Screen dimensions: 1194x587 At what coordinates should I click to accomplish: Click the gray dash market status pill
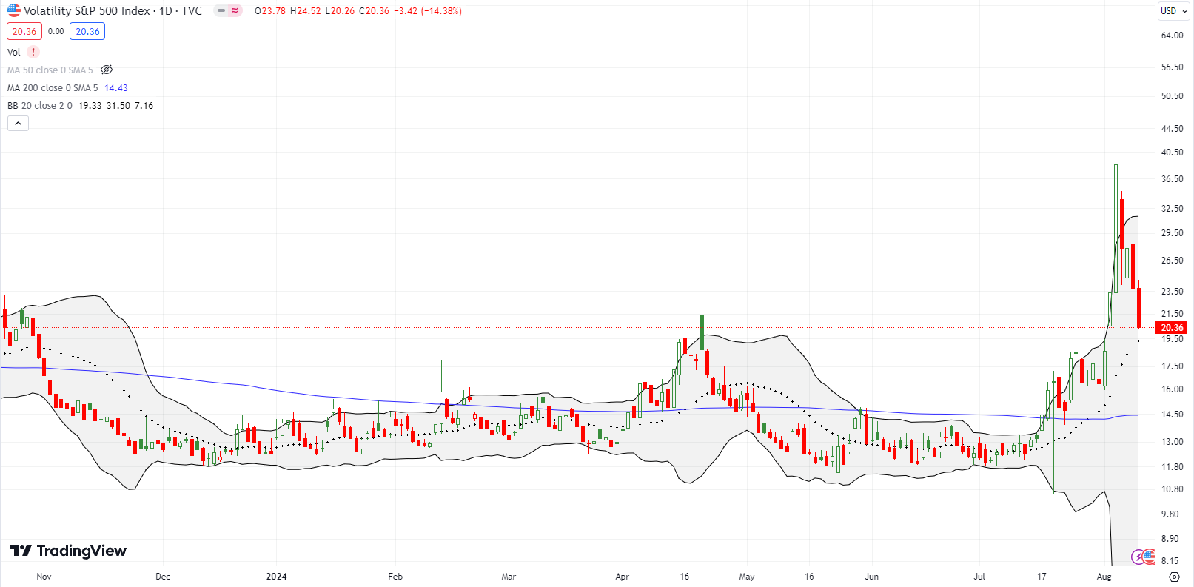pyautogui.click(x=221, y=10)
